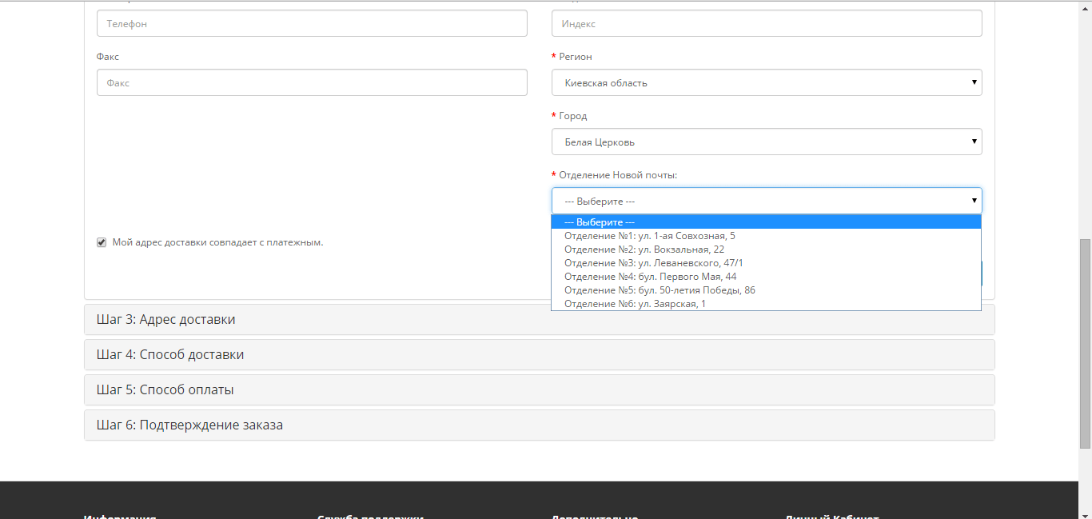
Task: Open the Регион dropdown showing Киевская область
Action: (766, 82)
